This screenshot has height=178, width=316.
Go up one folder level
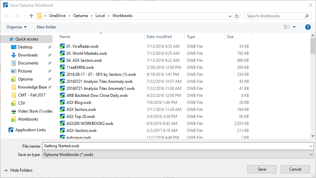pyautogui.click(x=31, y=16)
